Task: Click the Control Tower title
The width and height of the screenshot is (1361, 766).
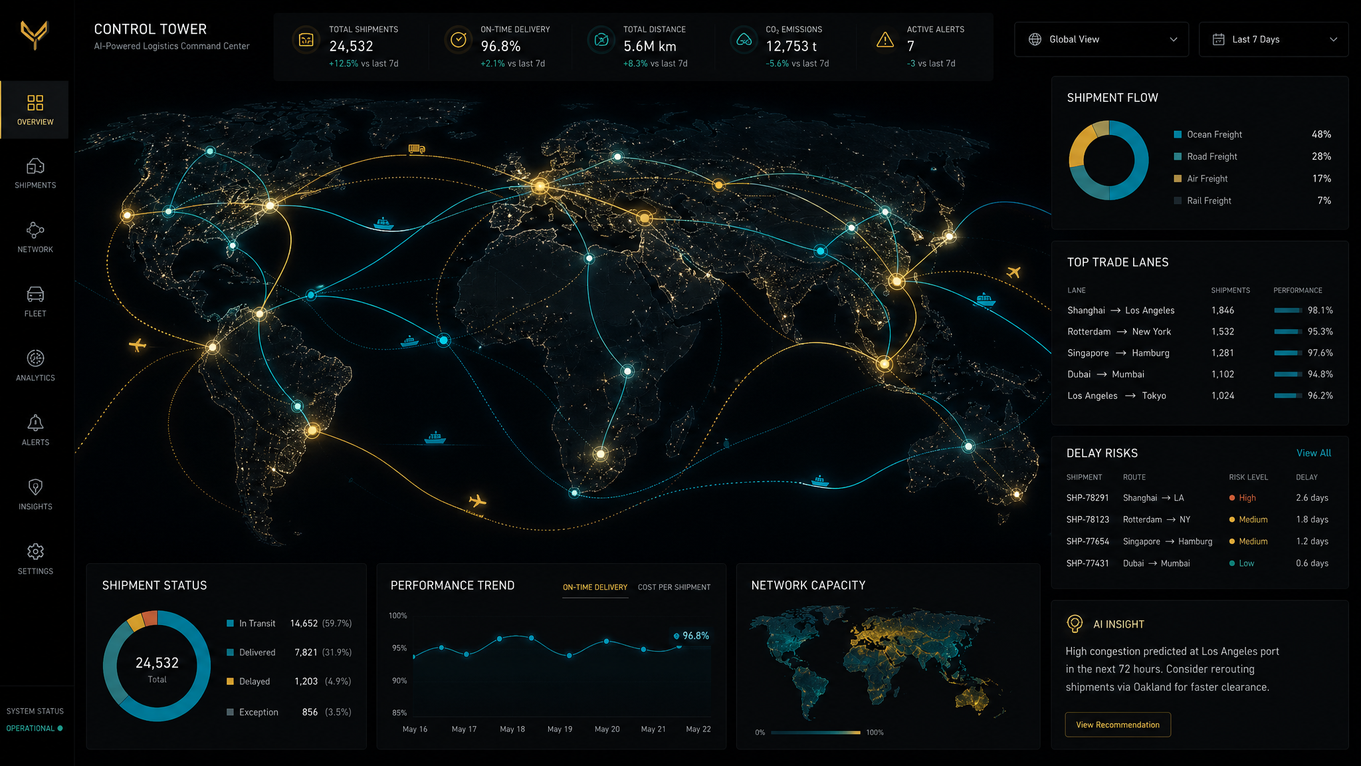Action: point(150,29)
